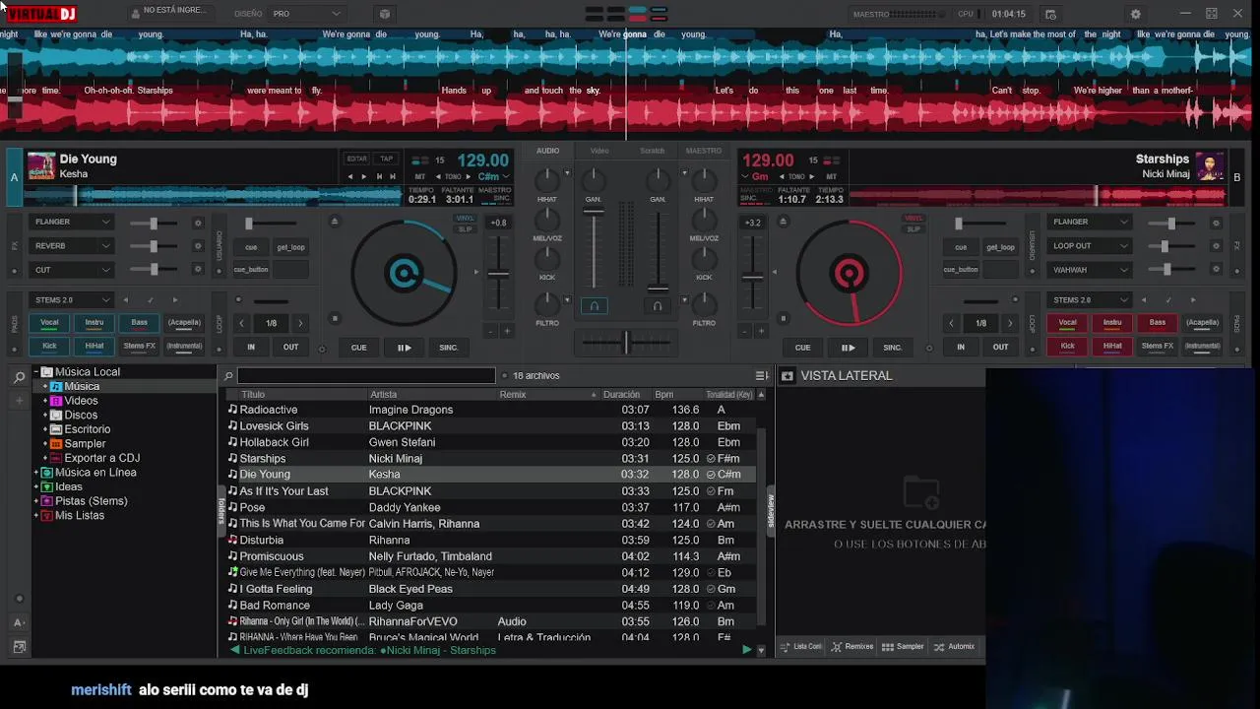
Task: Open the FLANGER effect settings gear on deck A
Action: (x=198, y=223)
